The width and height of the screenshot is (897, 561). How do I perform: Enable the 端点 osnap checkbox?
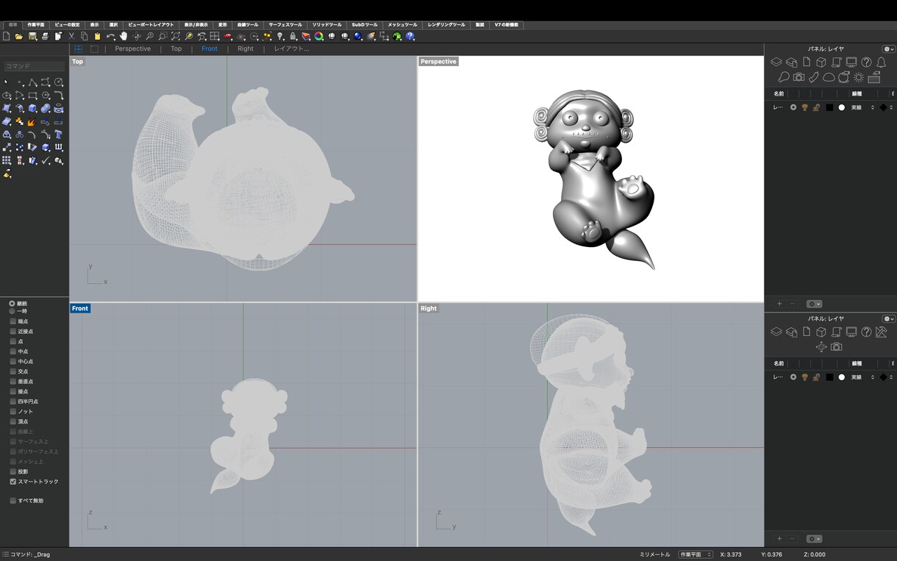pos(12,321)
